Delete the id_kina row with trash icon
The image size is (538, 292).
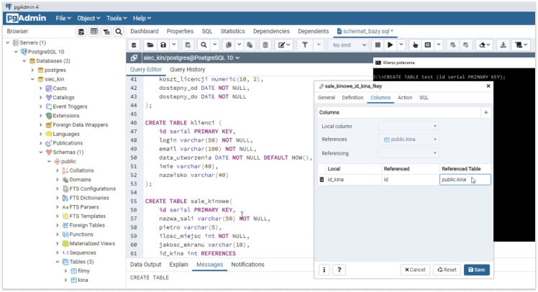click(x=322, y=179)
